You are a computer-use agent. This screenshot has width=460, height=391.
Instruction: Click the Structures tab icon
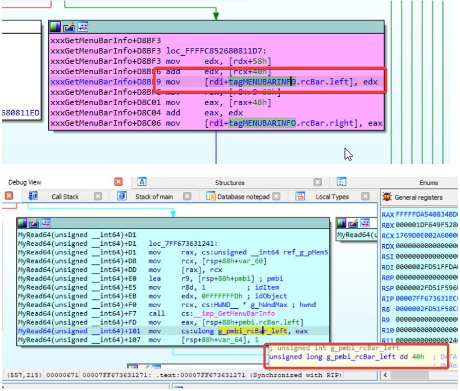pos(142,182)
